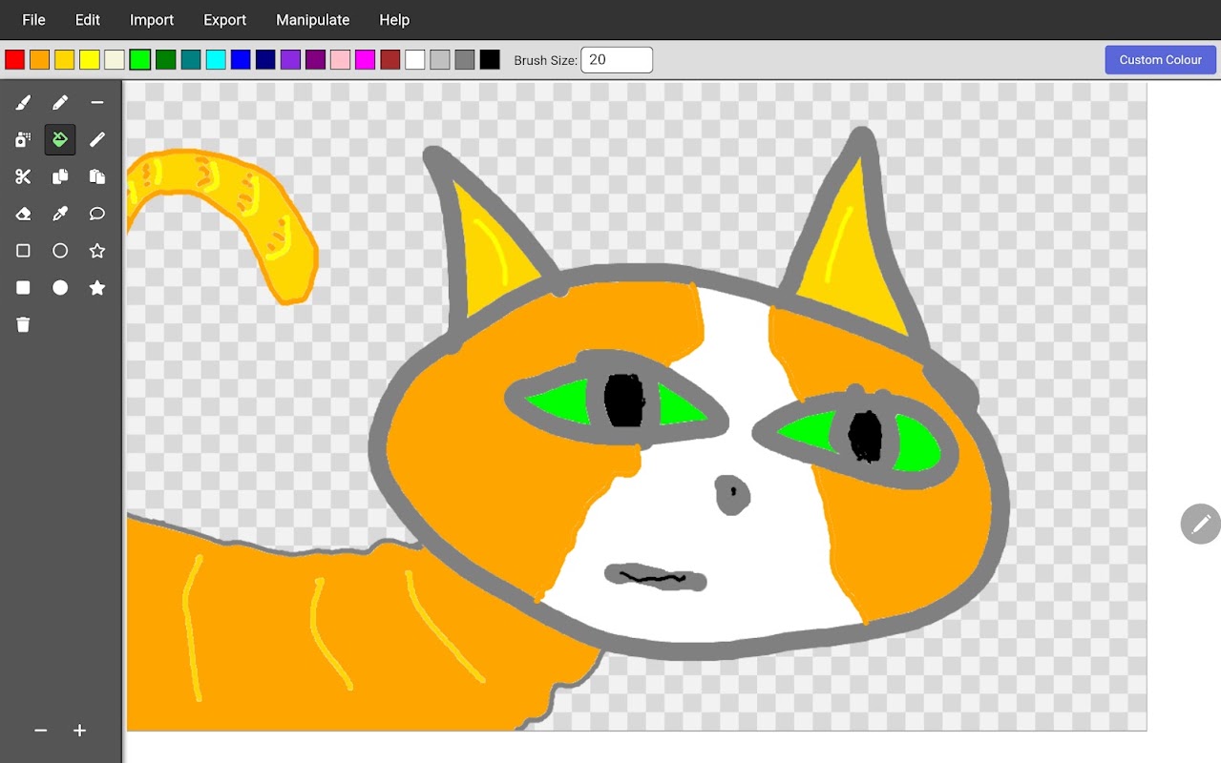This screenshot has width=1221, height=763.
Task: Select the speech bubble tool
Action: tap(97, 214)
